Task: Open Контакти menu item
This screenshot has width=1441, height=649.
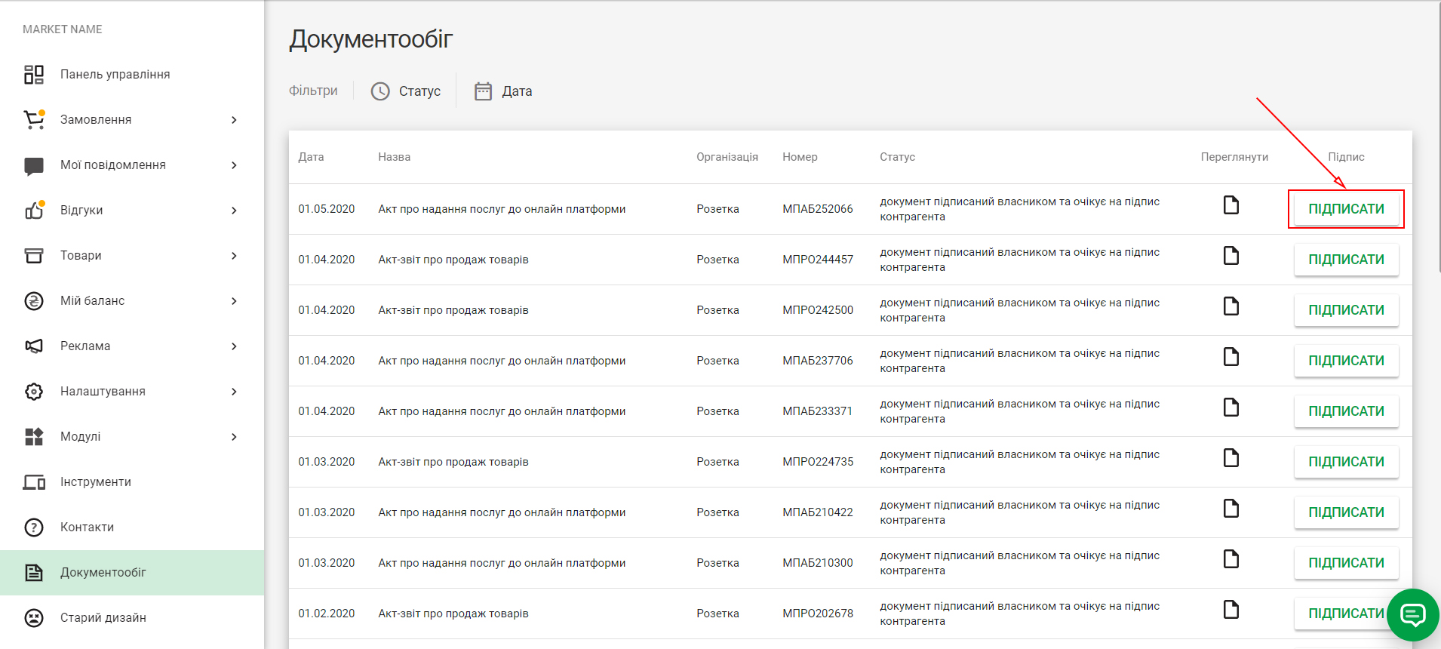Action: pyautogui.click(x=132, y=528)
